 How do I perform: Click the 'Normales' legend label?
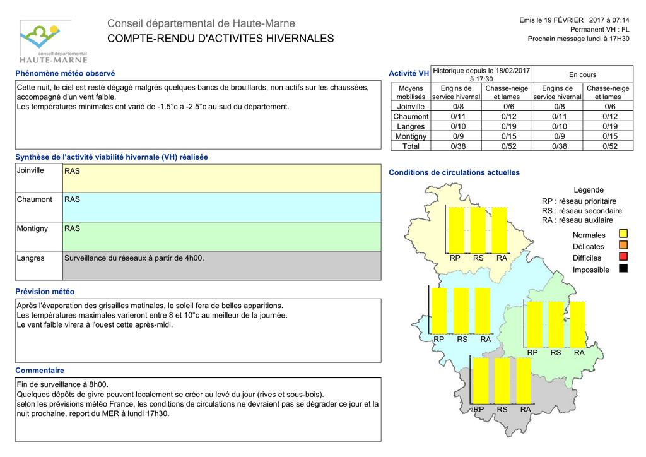point(589,235)
